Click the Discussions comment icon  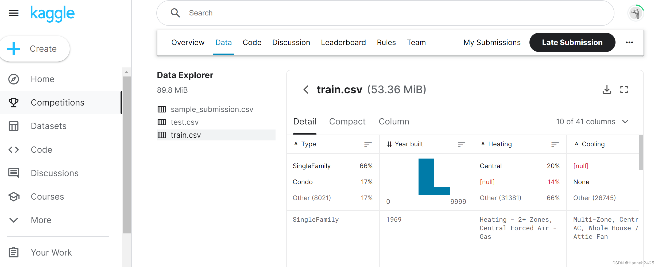pyautogui.click(x=14, y=173)
